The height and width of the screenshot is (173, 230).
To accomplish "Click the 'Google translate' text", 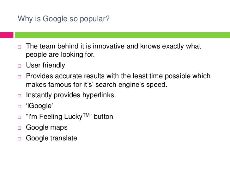I will [x=51, y=138].
